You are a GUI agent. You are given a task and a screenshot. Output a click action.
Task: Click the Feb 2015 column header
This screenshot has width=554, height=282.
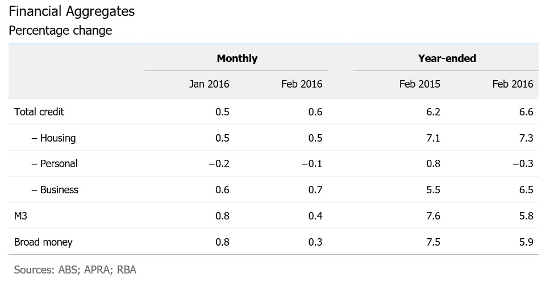pos(419,85)
